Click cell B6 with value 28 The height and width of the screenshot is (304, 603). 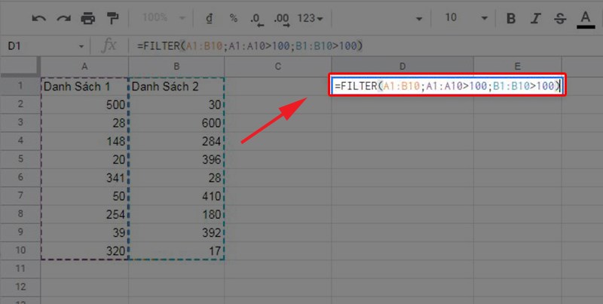(176, 177)
